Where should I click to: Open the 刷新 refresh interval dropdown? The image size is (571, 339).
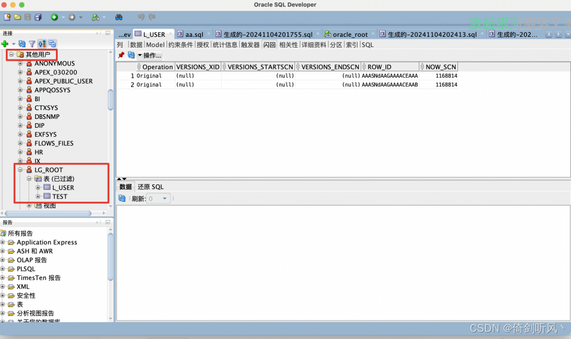pyautogui.click(x=165, y=199)
